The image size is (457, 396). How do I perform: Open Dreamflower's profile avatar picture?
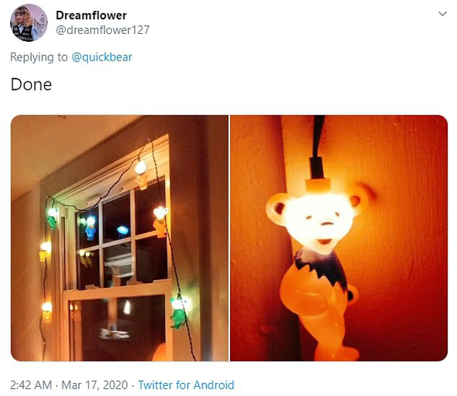click(29, 22)
